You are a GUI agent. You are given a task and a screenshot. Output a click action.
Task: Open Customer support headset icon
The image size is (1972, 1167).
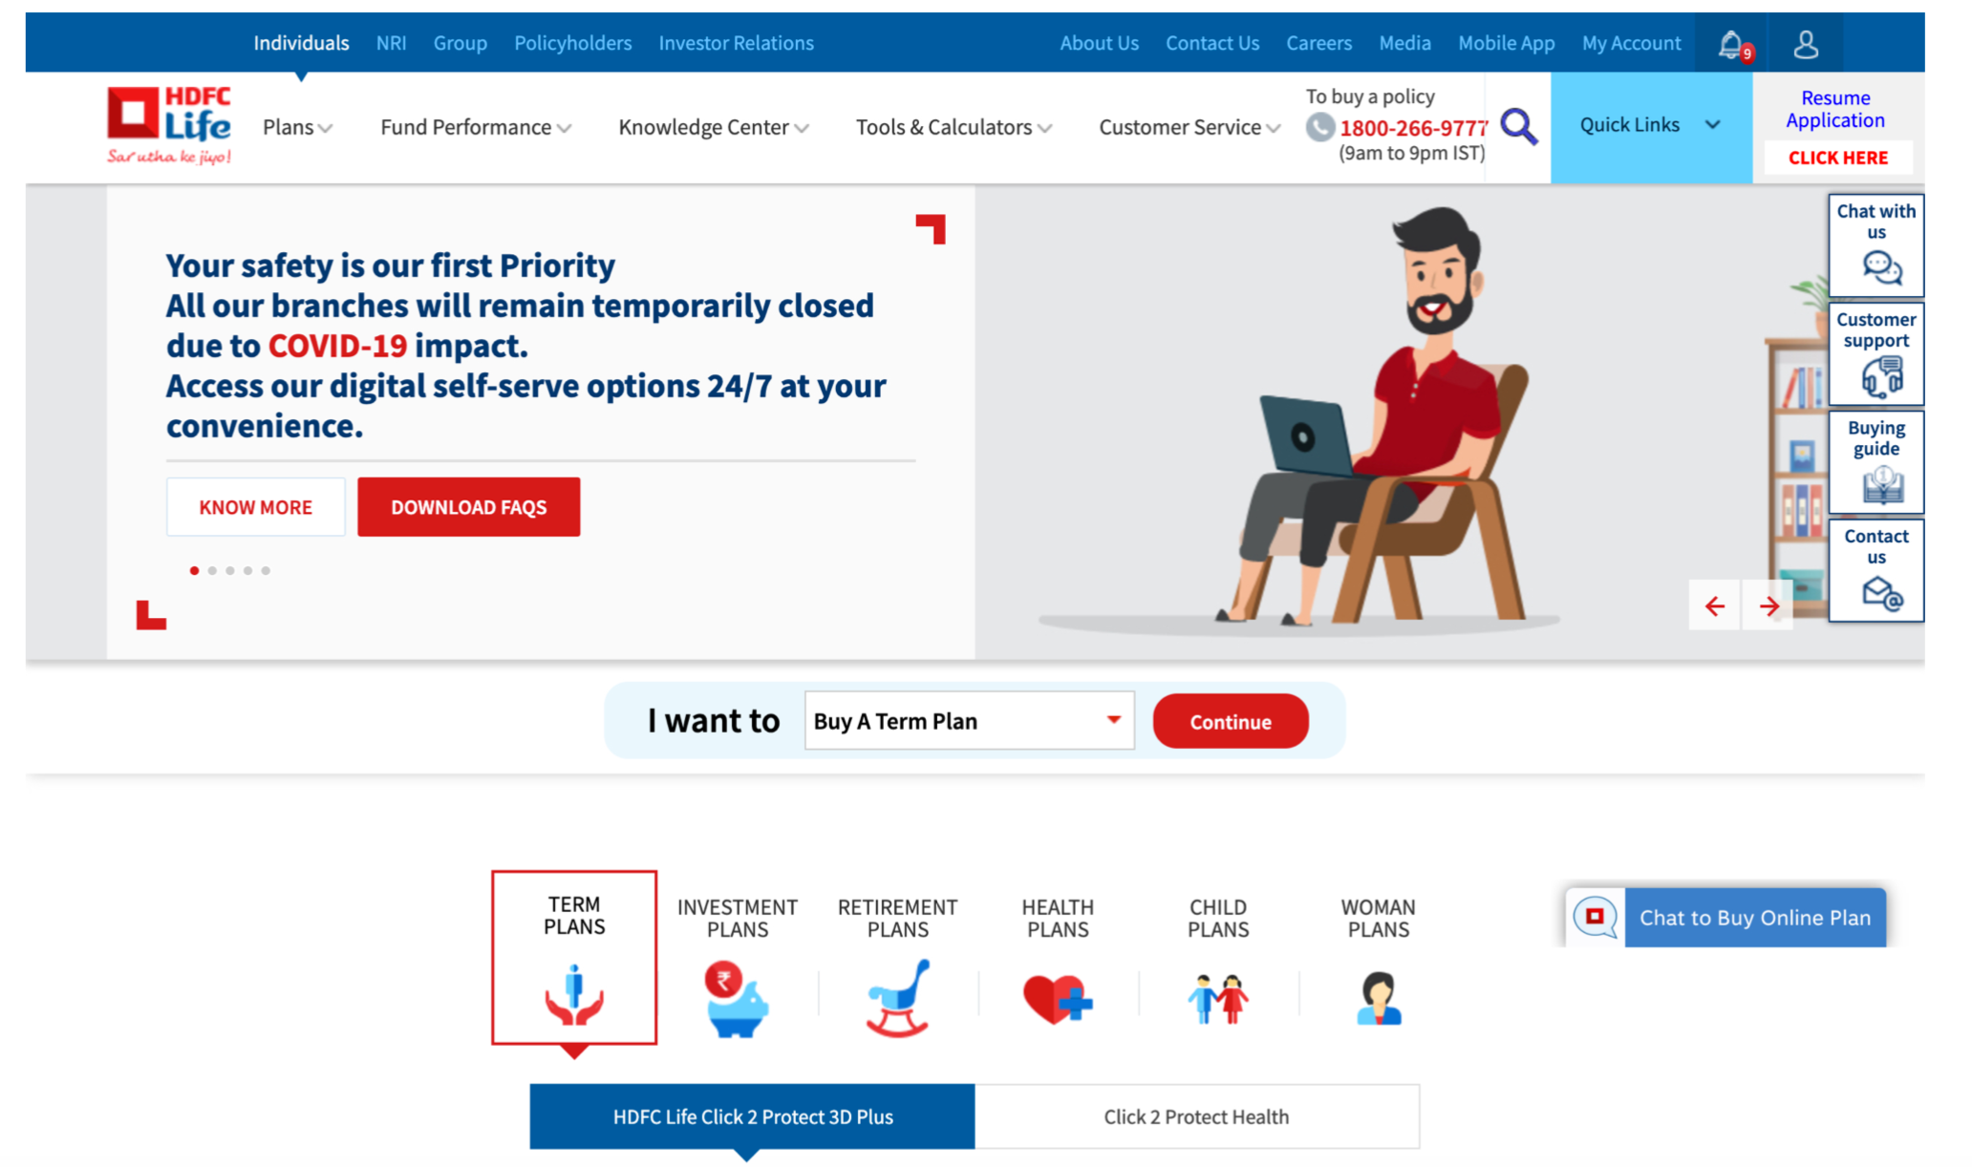pos(1881,376)
